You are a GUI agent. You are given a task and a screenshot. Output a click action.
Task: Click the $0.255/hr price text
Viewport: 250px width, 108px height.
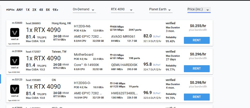pos(198,26)
